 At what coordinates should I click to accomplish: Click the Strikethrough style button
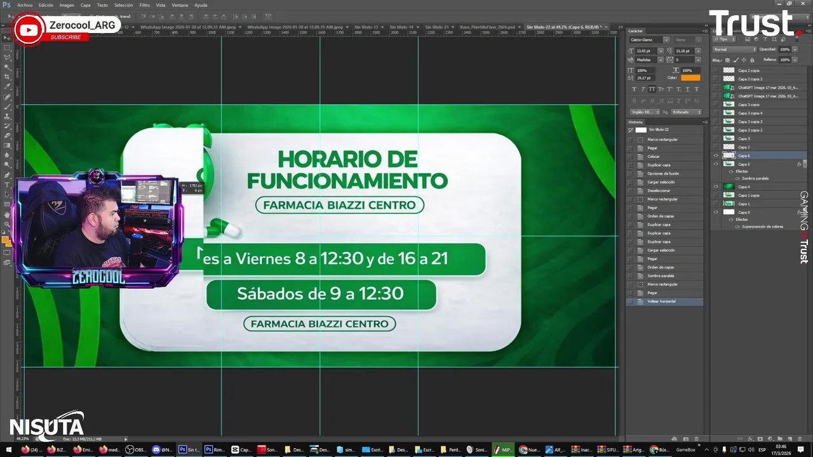coord(696,89)
